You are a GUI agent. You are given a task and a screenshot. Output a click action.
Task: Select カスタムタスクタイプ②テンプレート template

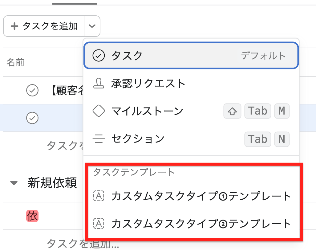tap(192, 224)
